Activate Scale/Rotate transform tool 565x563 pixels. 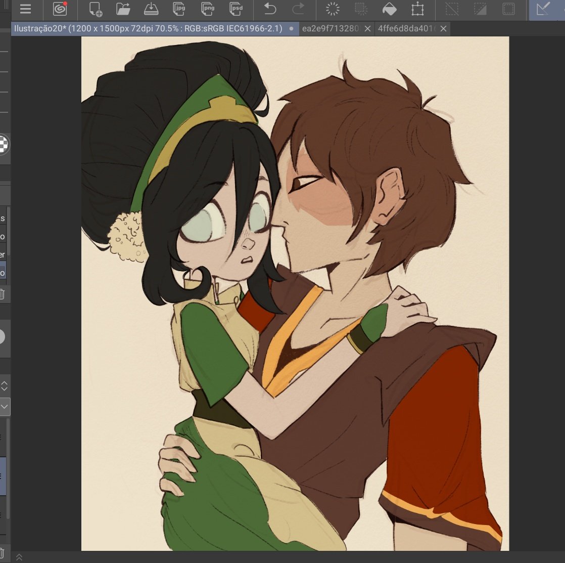click(x=417, y=9)
